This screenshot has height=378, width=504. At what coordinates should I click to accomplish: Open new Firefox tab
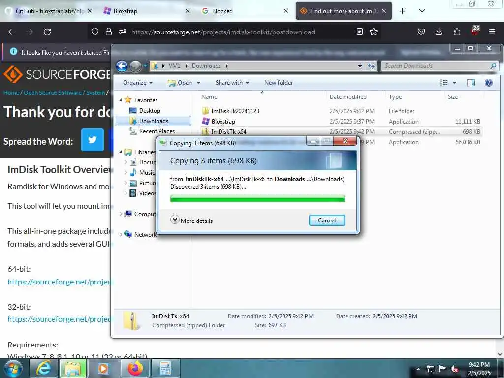point(402,11)
